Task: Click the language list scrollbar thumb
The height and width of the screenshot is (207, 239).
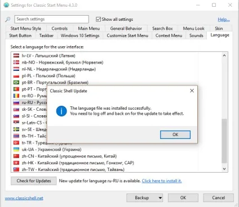Action: (x=224, y=141)
